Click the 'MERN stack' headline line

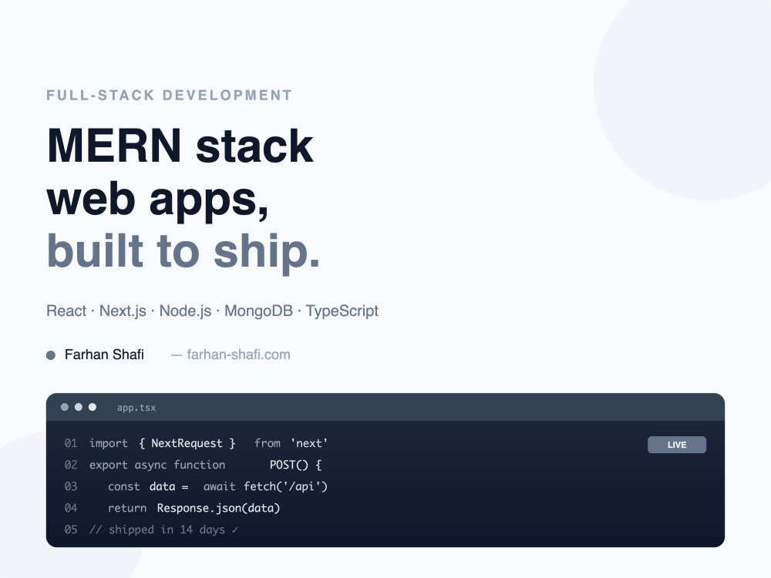click(x=180, y=146)
